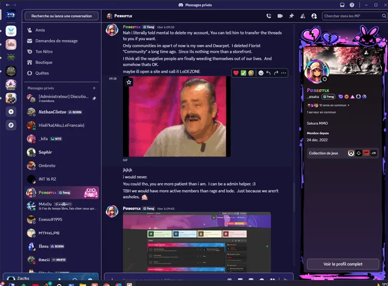Open MTHxLPS conversation

(x=61, y=233)
